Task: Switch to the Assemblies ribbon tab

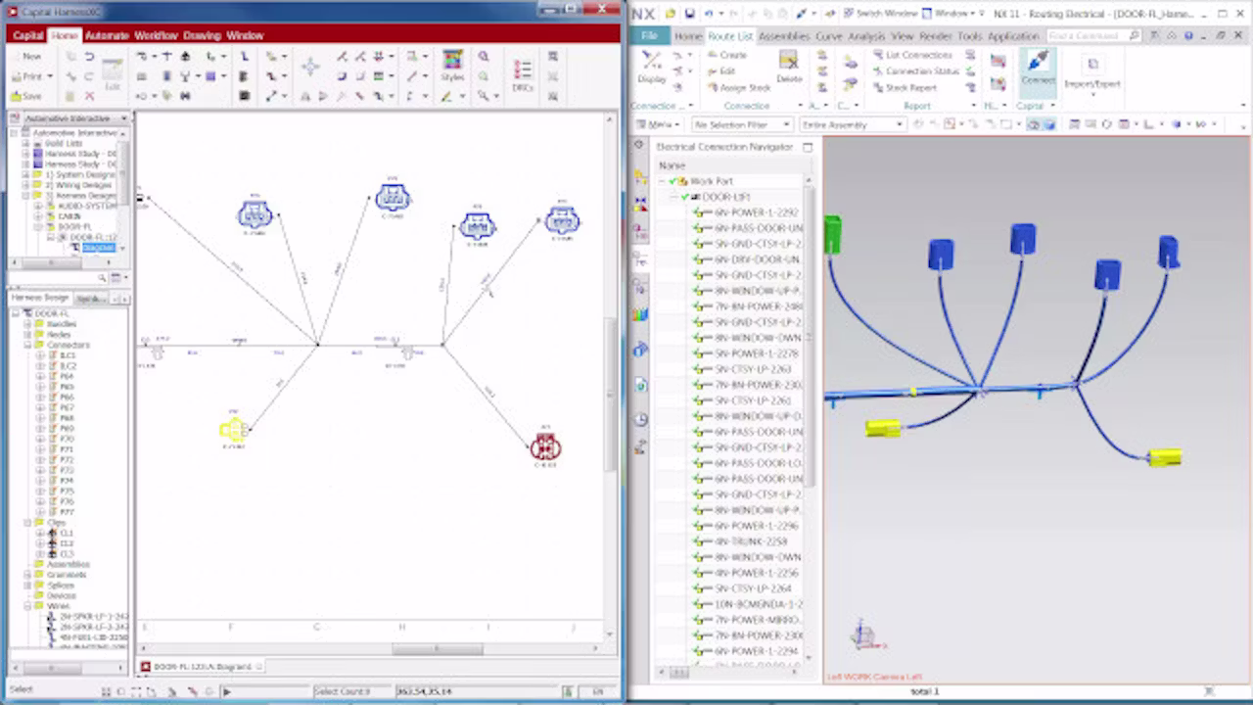Action: 784,36
